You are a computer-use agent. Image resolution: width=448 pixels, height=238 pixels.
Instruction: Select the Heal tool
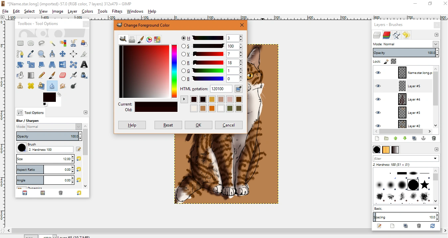(31, 86)
